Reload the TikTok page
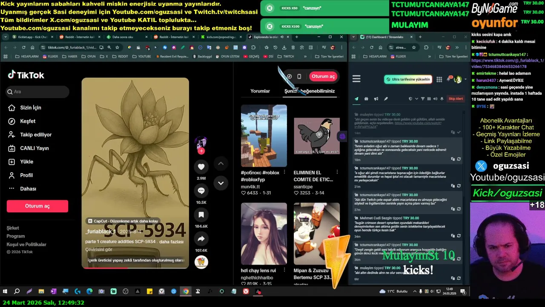Viewport: 545px width, 307px height. [23, 47]
